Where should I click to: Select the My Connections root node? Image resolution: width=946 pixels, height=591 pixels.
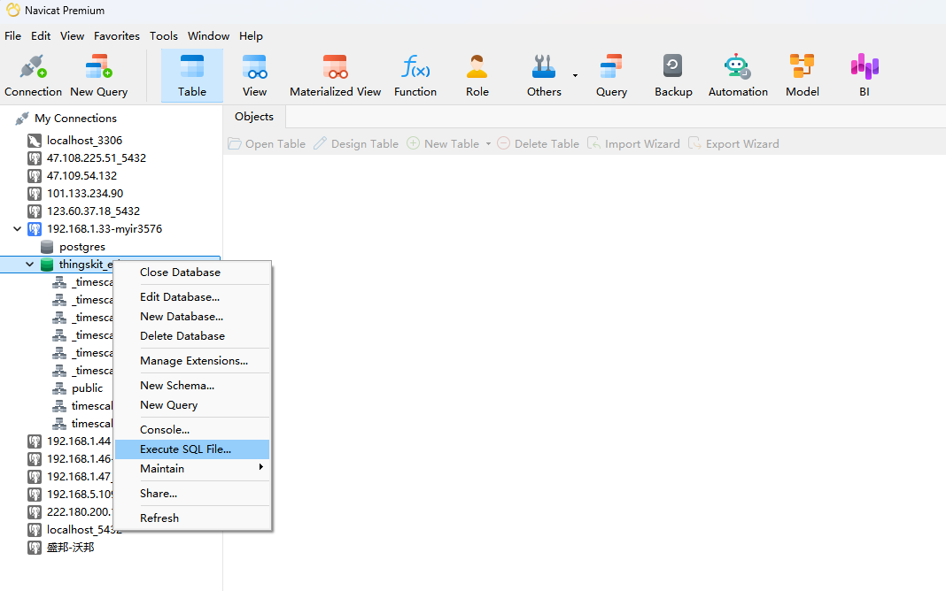75,118
